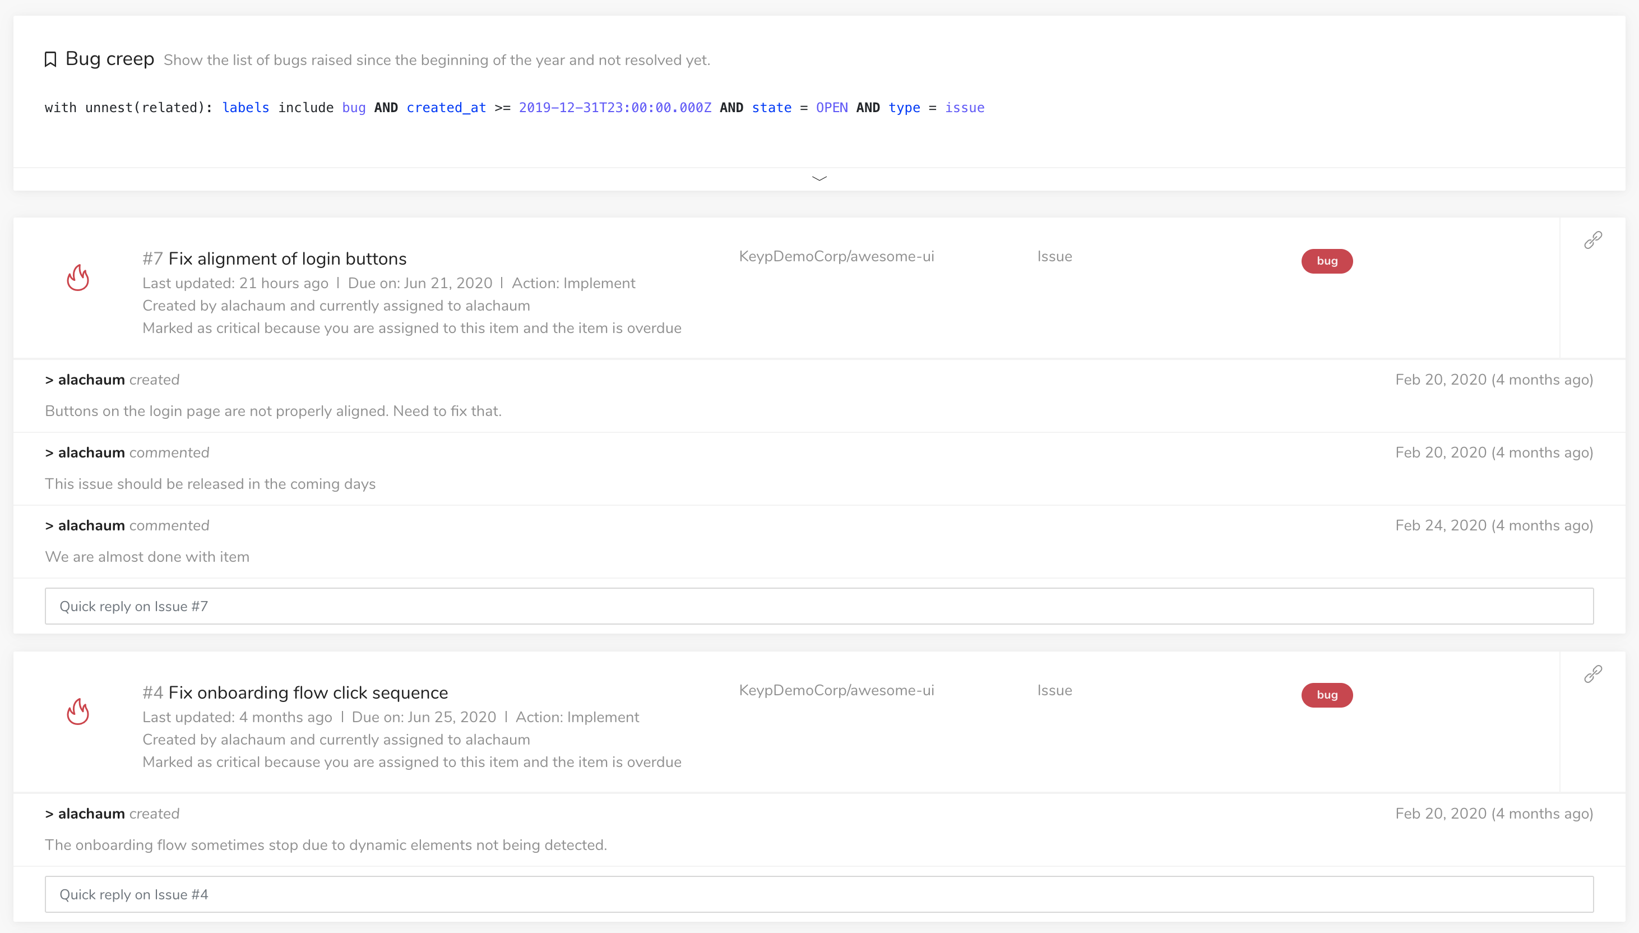Click the Issue type text for #7
Image resolution: width=1639 pixels, height=933 pixels.
[1054, 256]
